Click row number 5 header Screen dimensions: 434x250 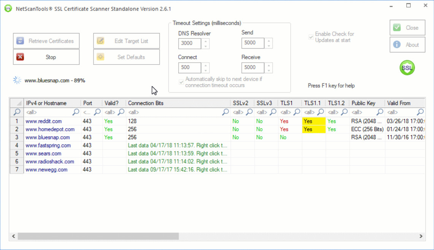[x=17, y=153]
